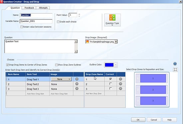Image resolution: width=183 pixels, height=124 pixels.
Task: Delete drop zone 2 with its minus icon
Action: (120, 84)
